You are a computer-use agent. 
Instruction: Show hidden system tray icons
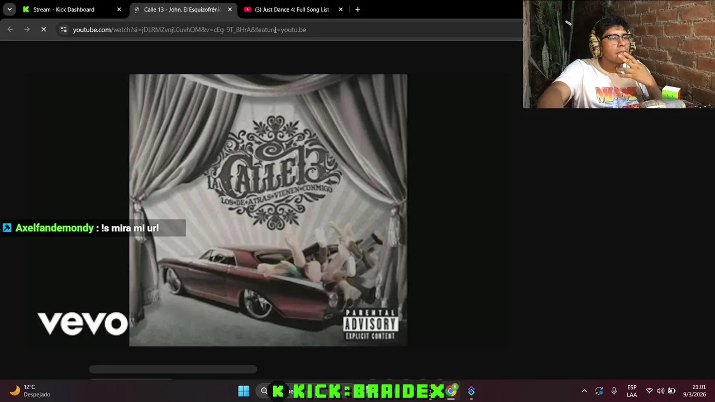click(x=584, y=391)
